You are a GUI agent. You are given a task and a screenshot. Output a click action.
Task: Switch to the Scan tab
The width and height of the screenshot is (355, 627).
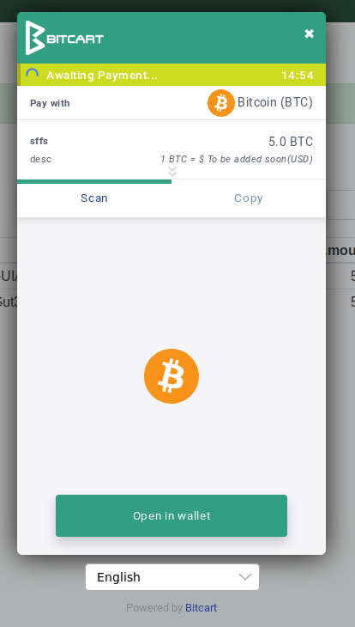point(94,198)
